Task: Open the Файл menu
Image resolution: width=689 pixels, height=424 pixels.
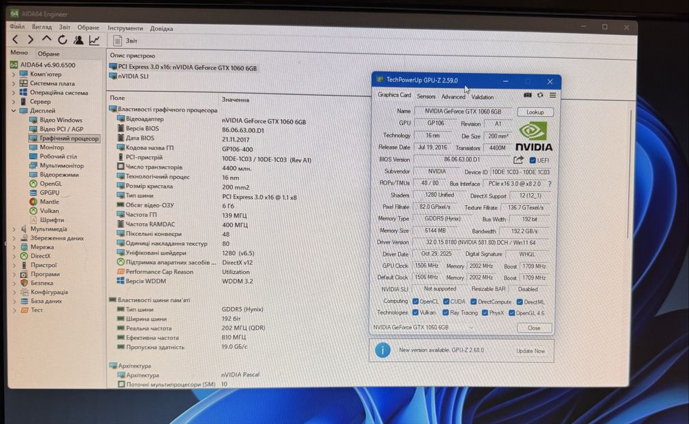Action: (17, 26)
